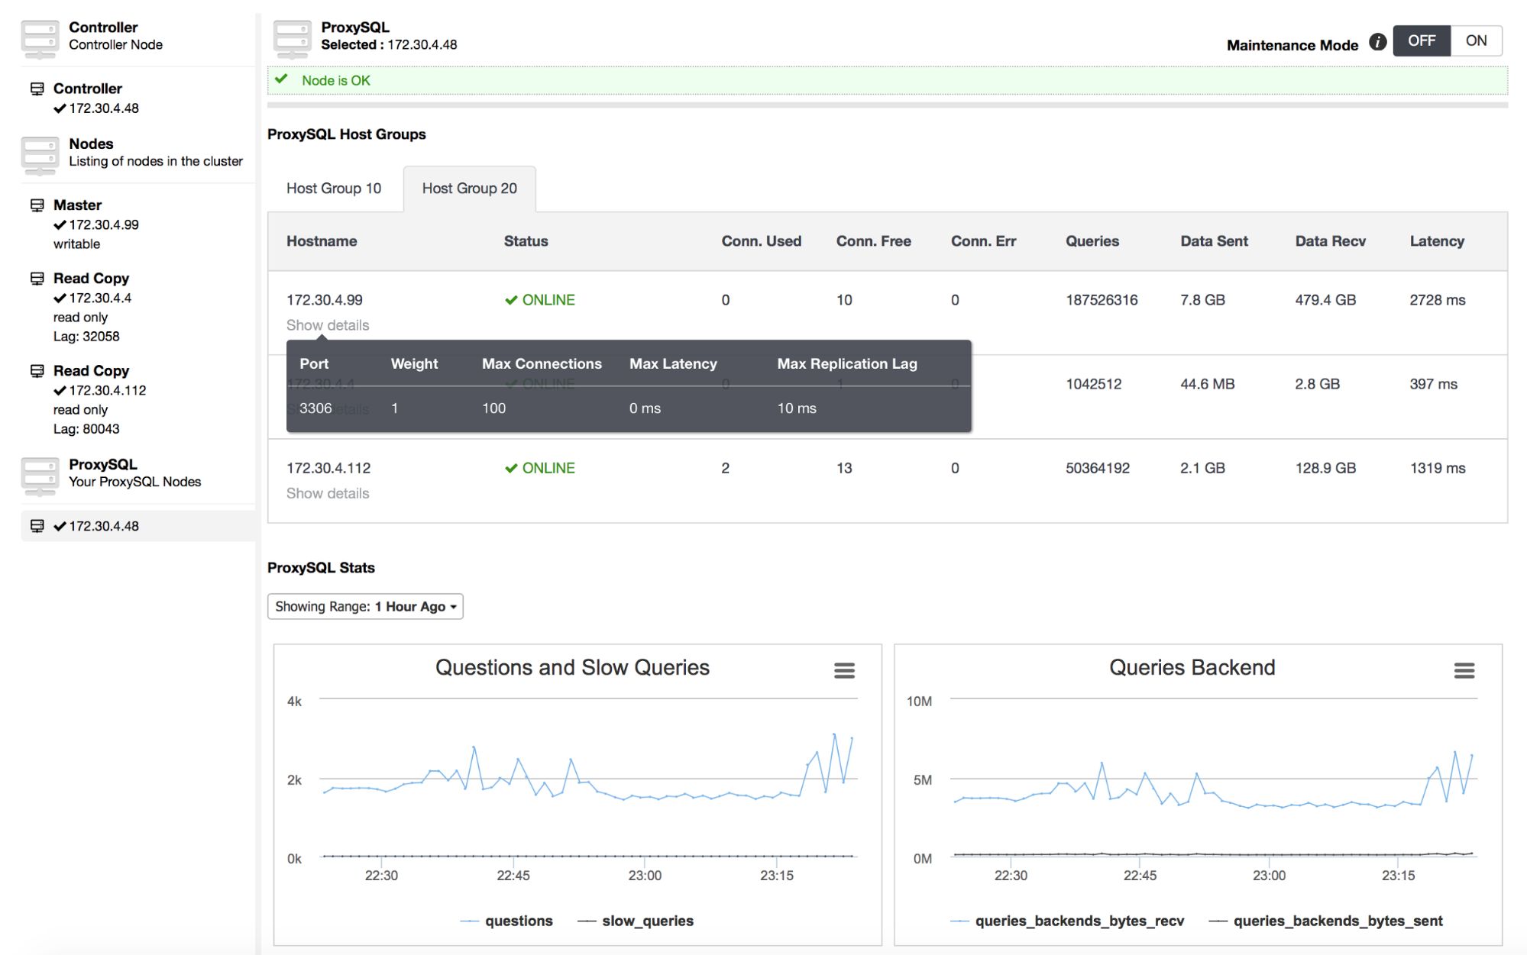Click the Read Copy 172.30.4.4 node icon
Screen dimensions: 1527x955
[x=37, y=278]
